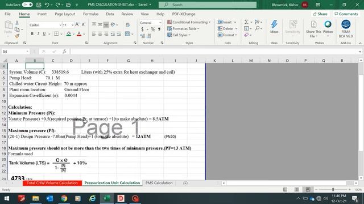Center text horizontally in cell
This screenshot has height=204, width=364.
pyautogui.click(x=100, y=34)
